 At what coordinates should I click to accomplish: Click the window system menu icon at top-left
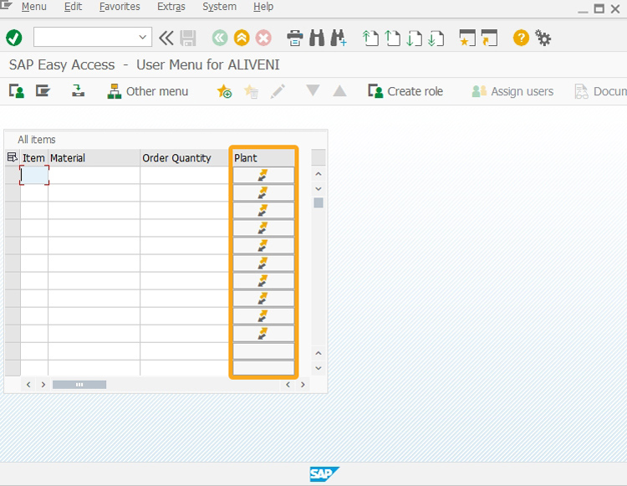7,4
